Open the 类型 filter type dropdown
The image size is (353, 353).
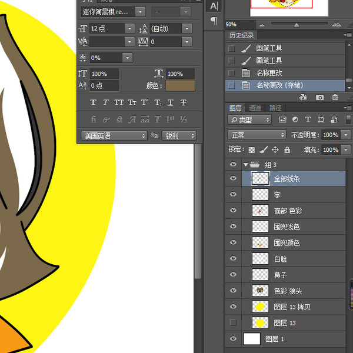pyautogui.click(x=249, y=119)
